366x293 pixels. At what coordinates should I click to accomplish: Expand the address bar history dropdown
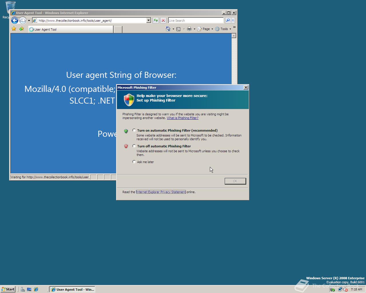pos(148,20)
